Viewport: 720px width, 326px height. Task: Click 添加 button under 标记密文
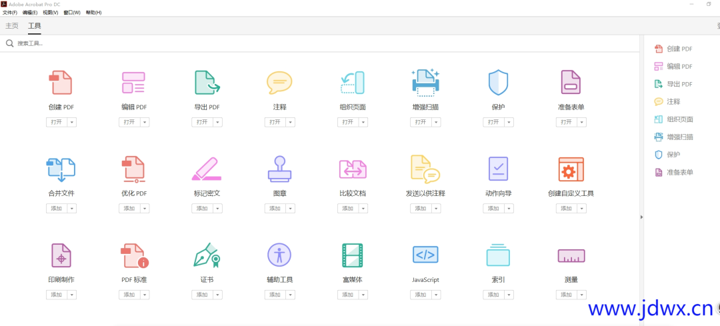(202, 209)
